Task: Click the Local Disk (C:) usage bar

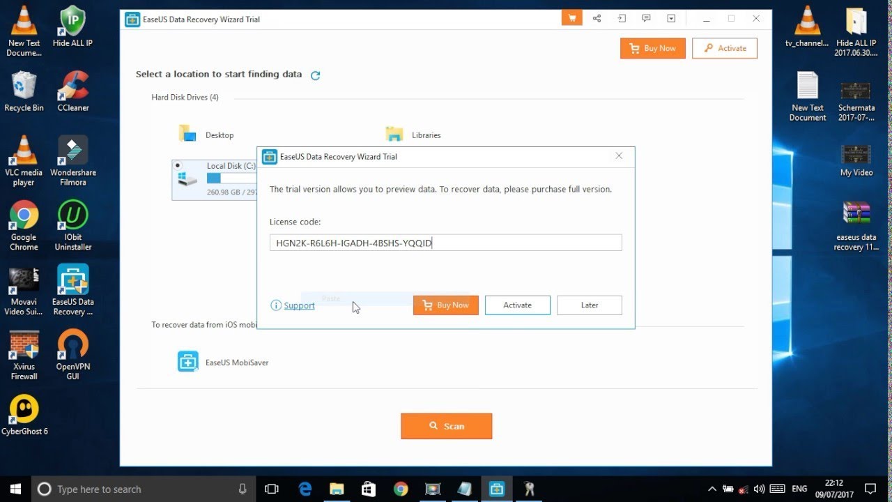Action: pyautogui.click(x=231, y=178)
